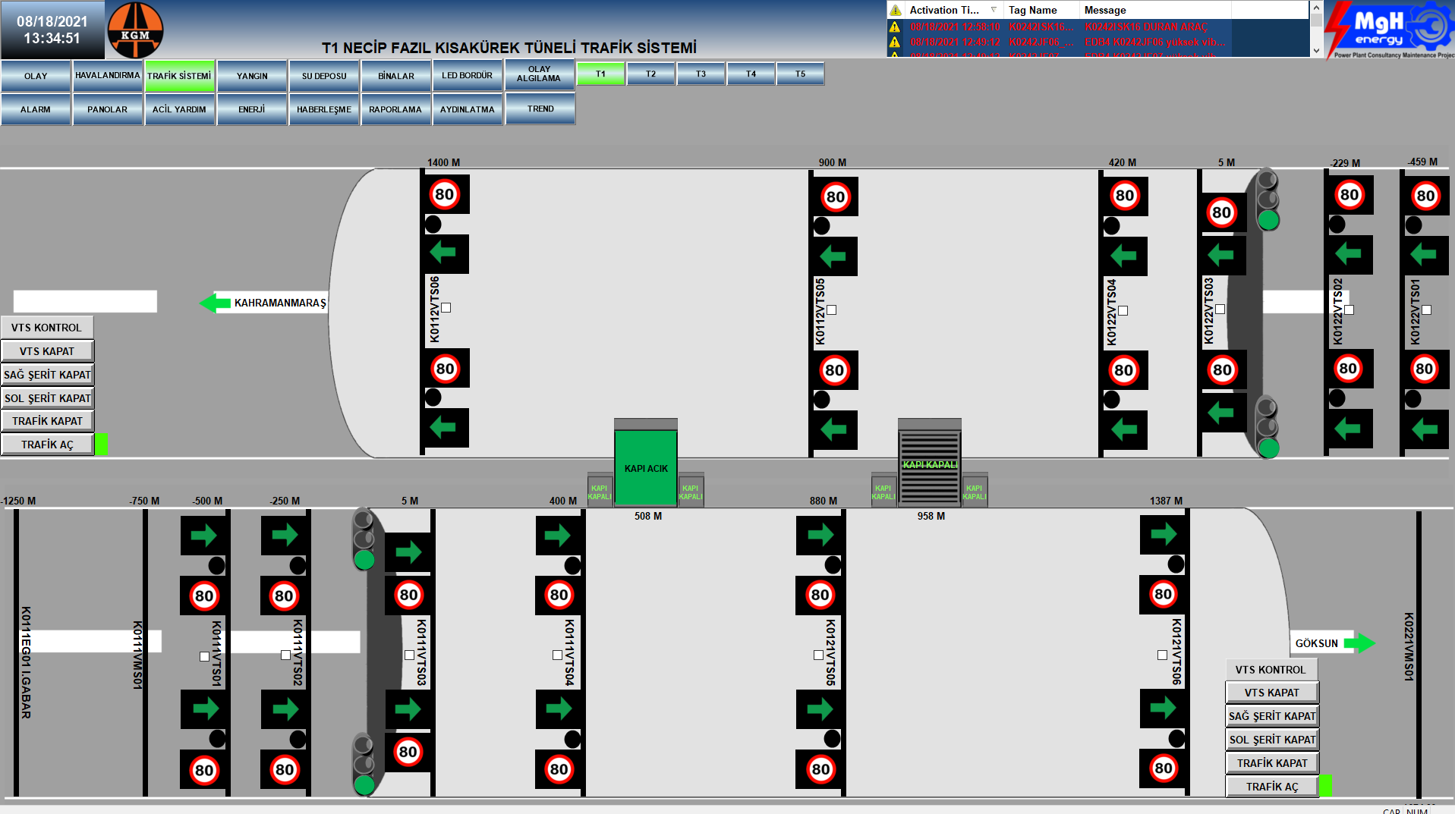Click green indicator beside Göksun TRAFİK AÇ
Screen dimensions: 1455x814
pyautogui.click(x=1325, y=786)
